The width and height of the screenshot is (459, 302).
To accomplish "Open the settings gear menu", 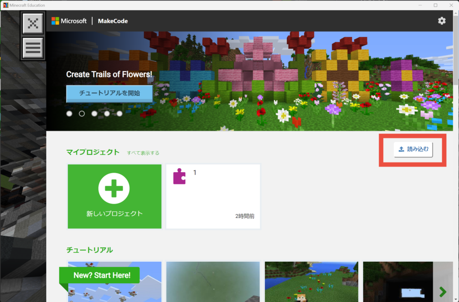I will [442, 21].
